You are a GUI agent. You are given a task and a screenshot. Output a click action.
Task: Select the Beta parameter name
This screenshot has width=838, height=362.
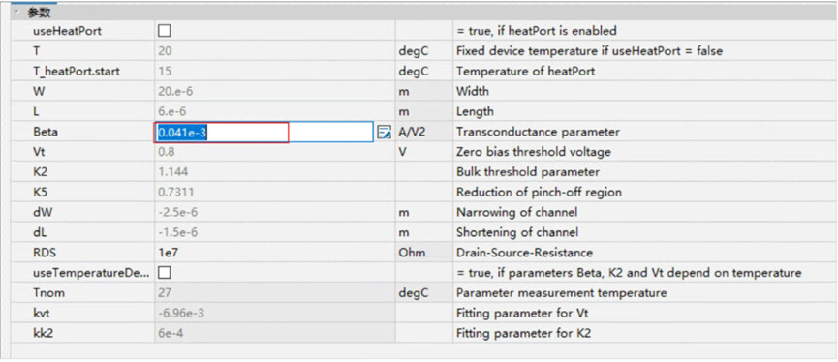point(45,132)
